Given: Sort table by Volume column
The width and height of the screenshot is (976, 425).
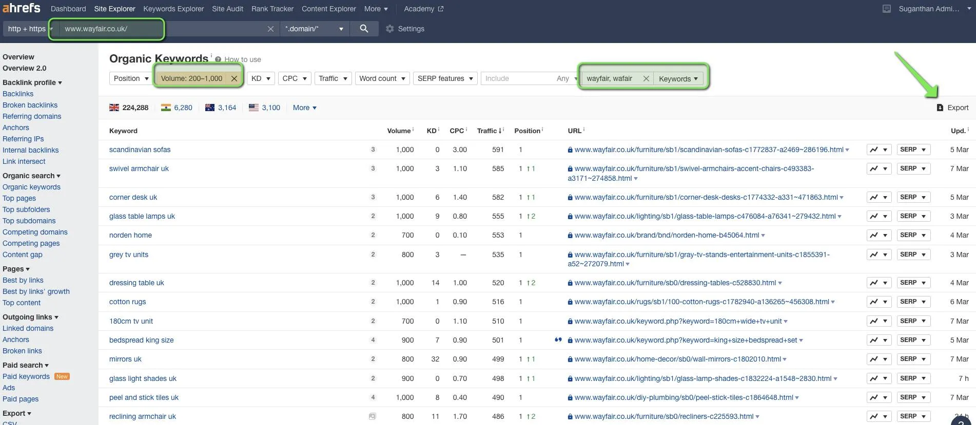Looking at the screenshot, I should click(x=399, y=131).
